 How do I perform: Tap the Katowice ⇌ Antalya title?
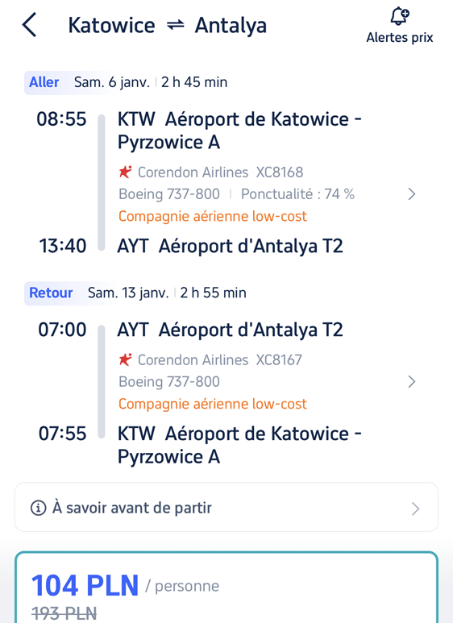[168, 26]
